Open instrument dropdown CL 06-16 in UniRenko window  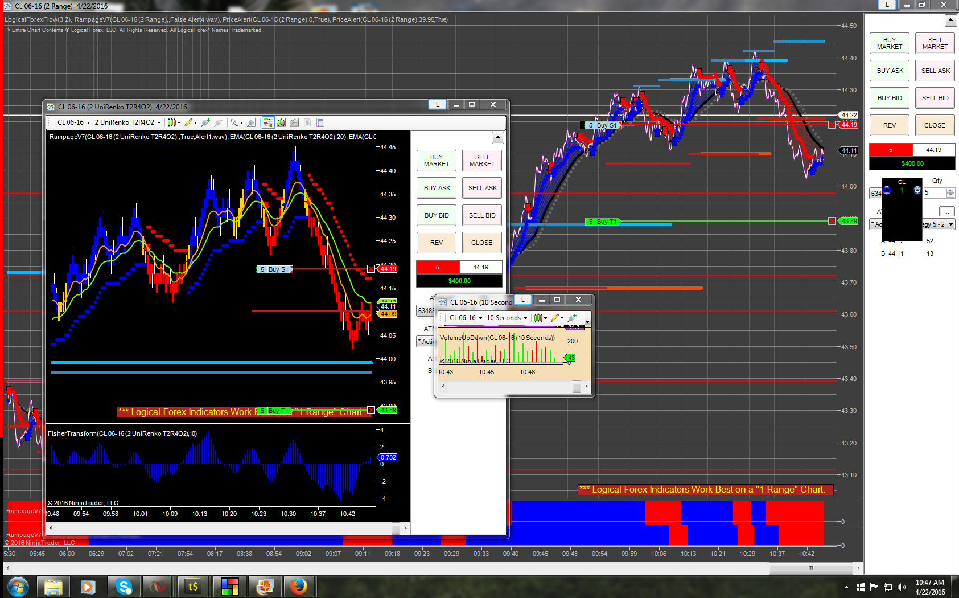click(73, 122)
